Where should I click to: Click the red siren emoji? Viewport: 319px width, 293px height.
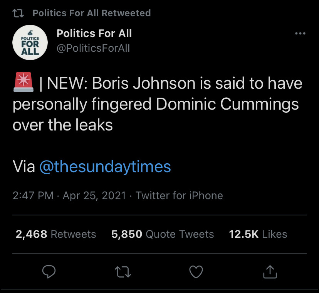pyautogui.click(x=24, y=83)
